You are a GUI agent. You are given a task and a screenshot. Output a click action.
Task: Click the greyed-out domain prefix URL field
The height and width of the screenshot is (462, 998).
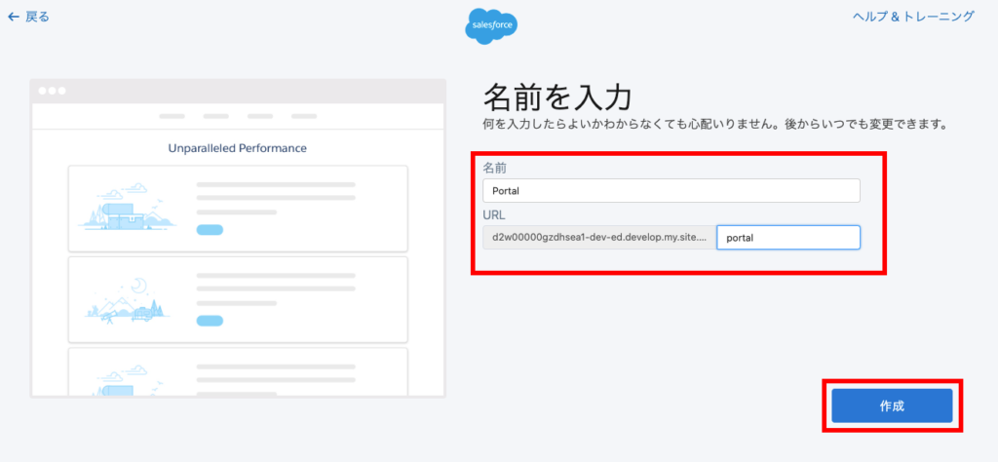597,237
